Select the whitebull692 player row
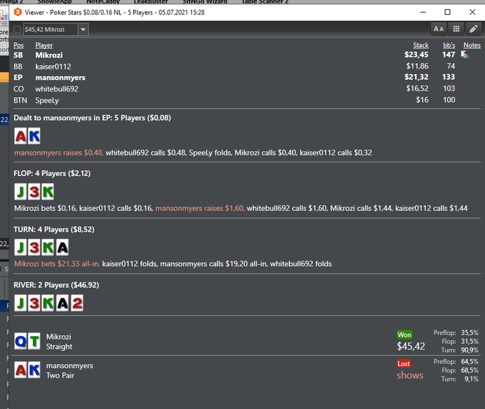The width and height of the screenshot is (485, 409). point(247,89)
